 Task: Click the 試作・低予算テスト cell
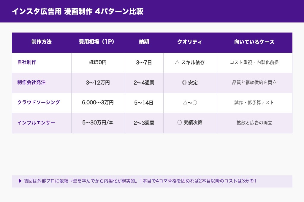254,103
